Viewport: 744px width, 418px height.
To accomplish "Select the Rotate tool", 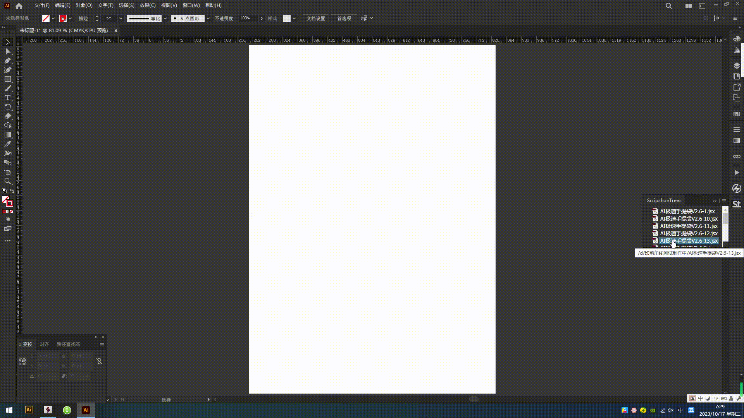I will (8, 107).
